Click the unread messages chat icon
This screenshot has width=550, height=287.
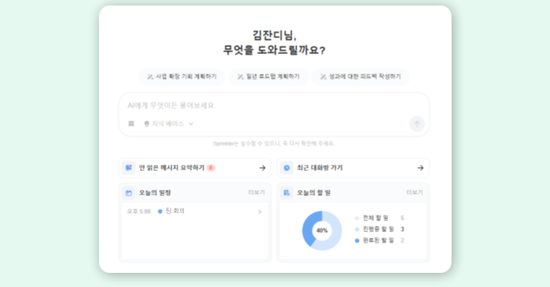[129, 168]
